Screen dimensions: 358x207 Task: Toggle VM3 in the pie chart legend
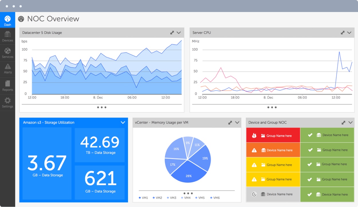[x=171, y=198]
